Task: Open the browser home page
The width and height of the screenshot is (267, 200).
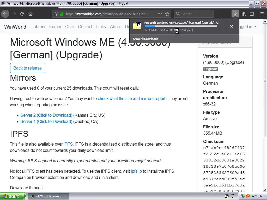Action: tap(31, 14)
